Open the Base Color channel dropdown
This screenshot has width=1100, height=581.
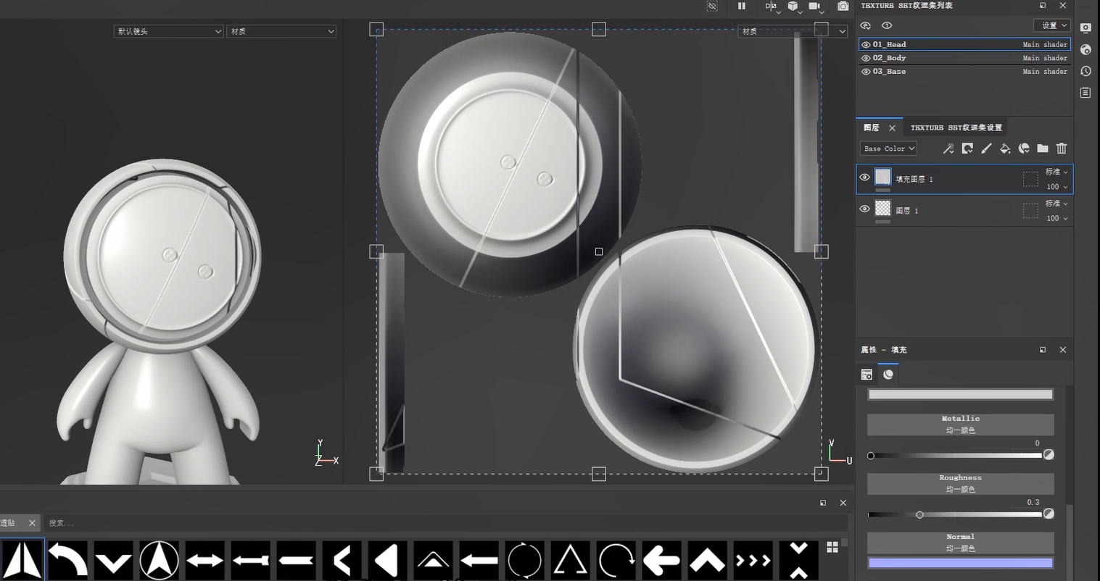tap(888, 149)
